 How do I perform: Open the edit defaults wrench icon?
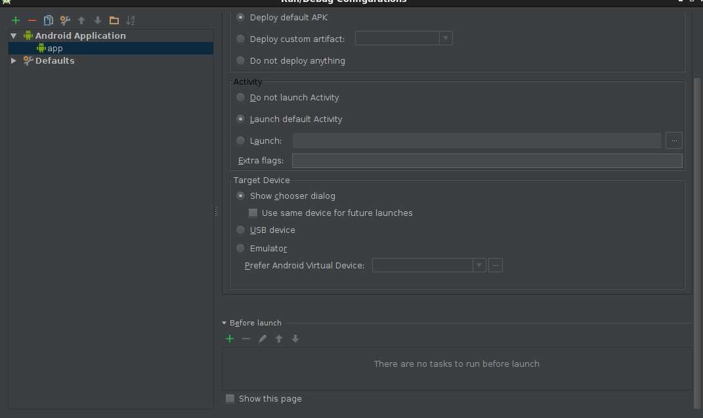point(65,20)
